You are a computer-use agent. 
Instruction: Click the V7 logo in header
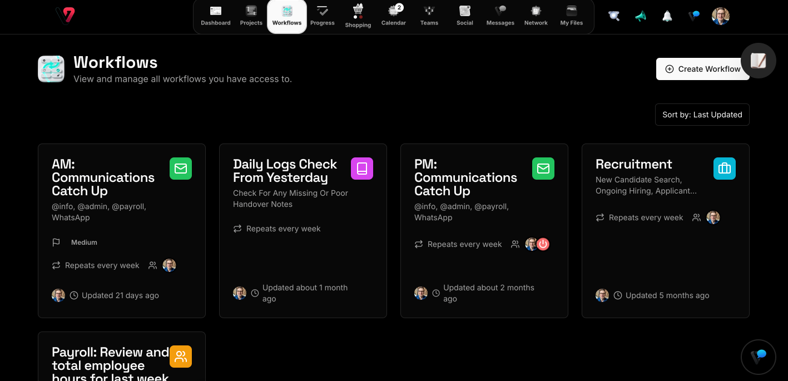coord(65,16)
